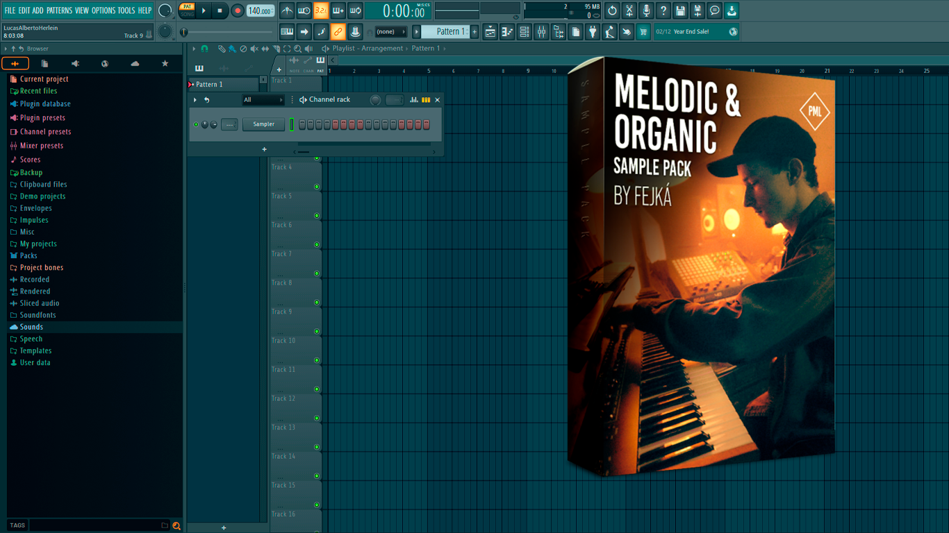Open the audio editor scissors icon
The width and height of the screenshot is (949, 533).
[629, 10]
